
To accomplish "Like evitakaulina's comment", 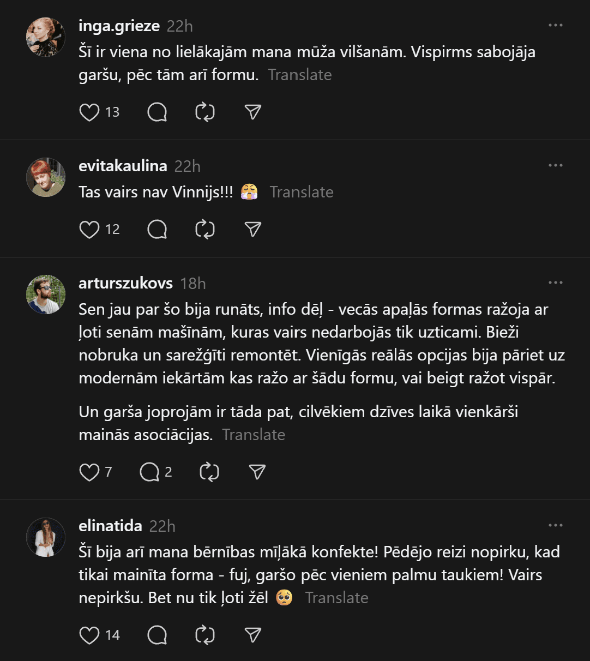I will tap(89, 230).
